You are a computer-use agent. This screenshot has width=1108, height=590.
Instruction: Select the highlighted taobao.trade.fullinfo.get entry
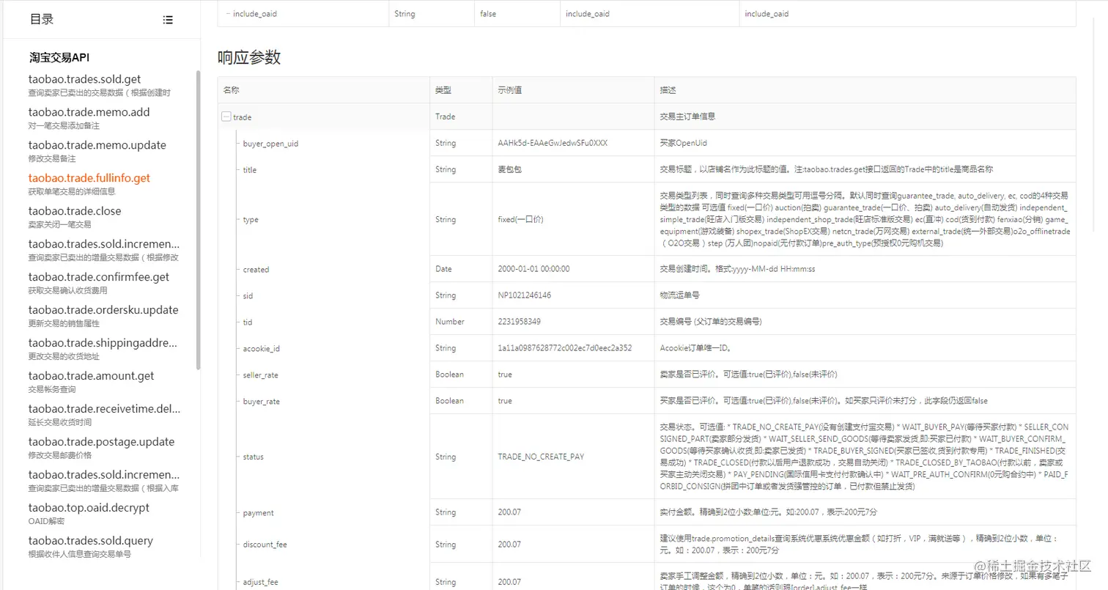pos(89,178)
